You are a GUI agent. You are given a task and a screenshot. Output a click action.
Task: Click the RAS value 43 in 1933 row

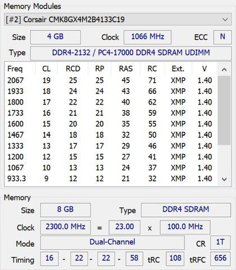click(x=126, y=91)
